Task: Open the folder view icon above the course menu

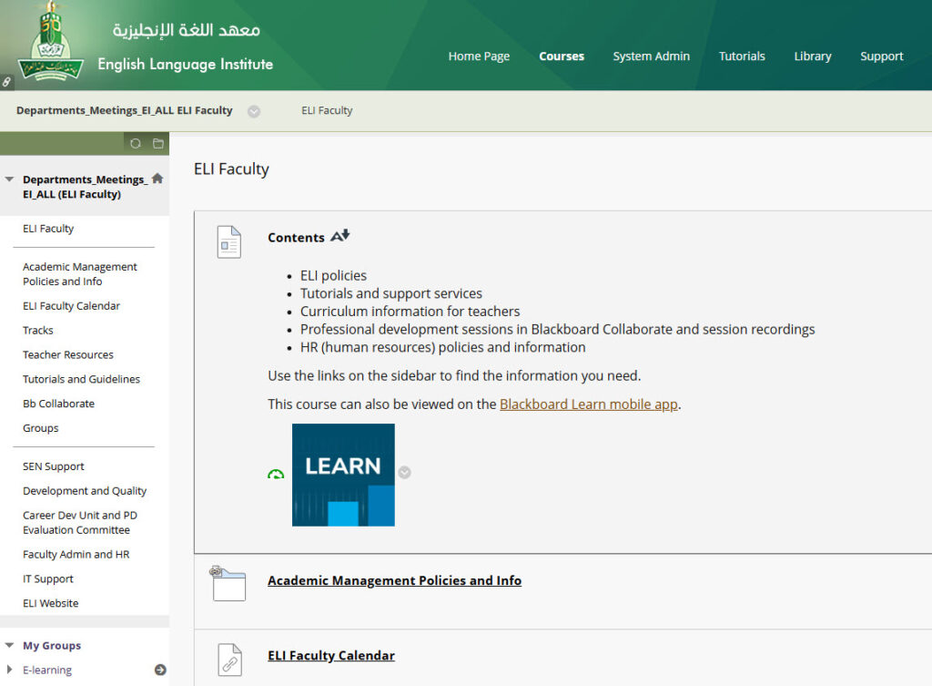Action: pos(157,143)
